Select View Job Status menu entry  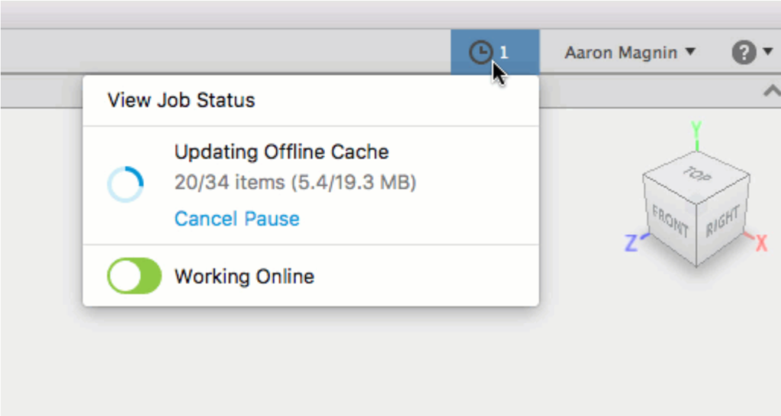tap(181, 100)
